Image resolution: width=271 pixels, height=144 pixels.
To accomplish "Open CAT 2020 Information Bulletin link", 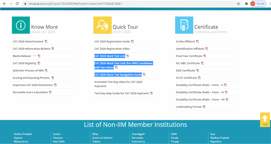I will pos(31,49).
